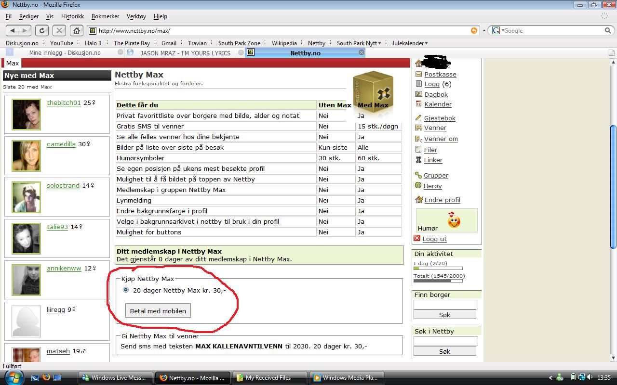Viewport: 617px width, 385px height.
Task: Launch Firefox from quick launch bar
Action: [x=46, y=378]
